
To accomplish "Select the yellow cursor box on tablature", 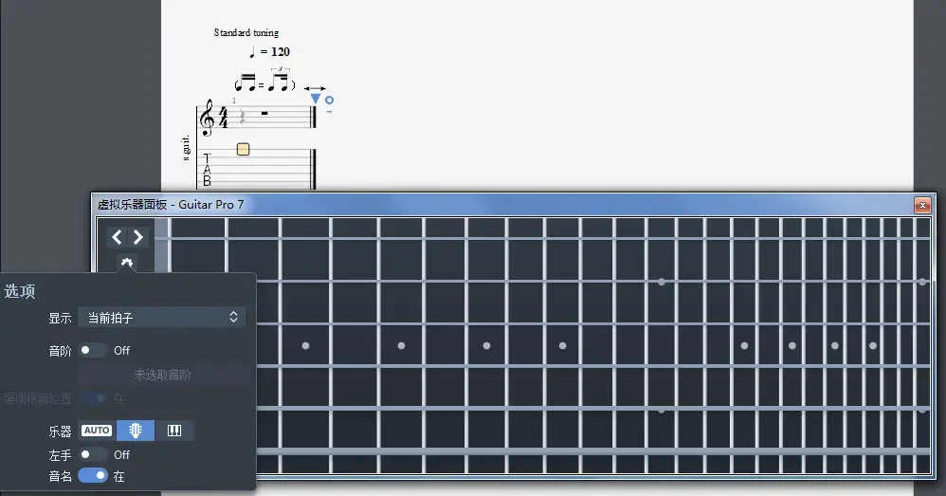I will (x=244, y=149).
